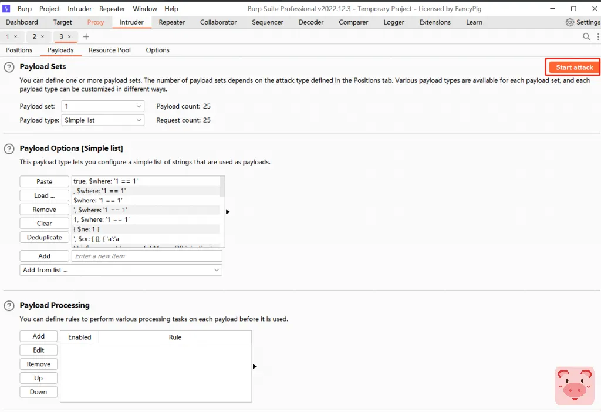Viewport: 601px width, 412px height.
Task: Switch to the Logger tab
Action: [394, 22]
